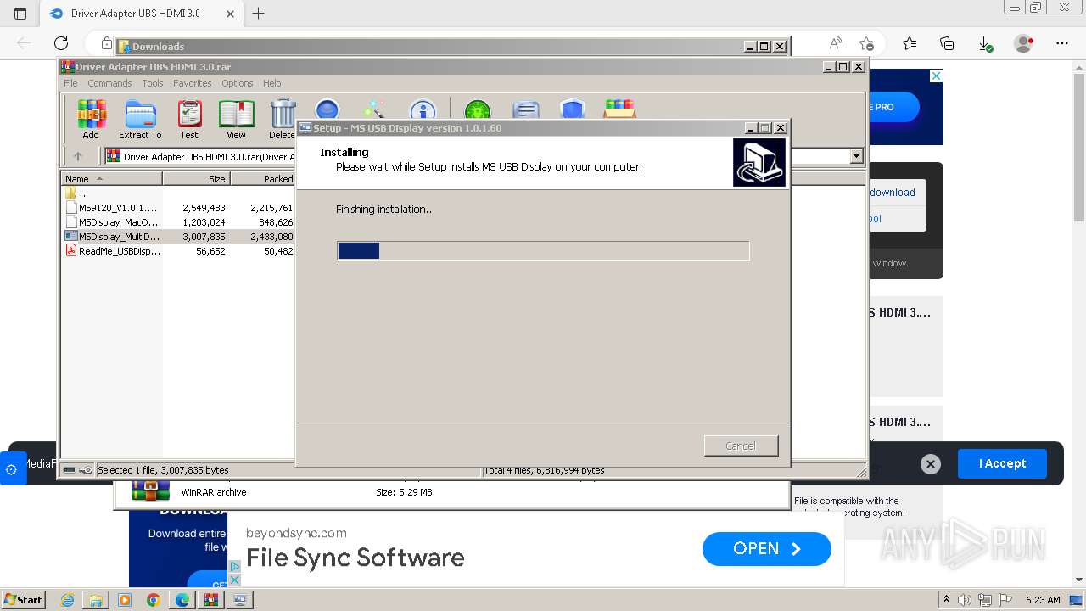Open Google Chrome from the taskbar

pyautogui.click(x=154, y=600)
